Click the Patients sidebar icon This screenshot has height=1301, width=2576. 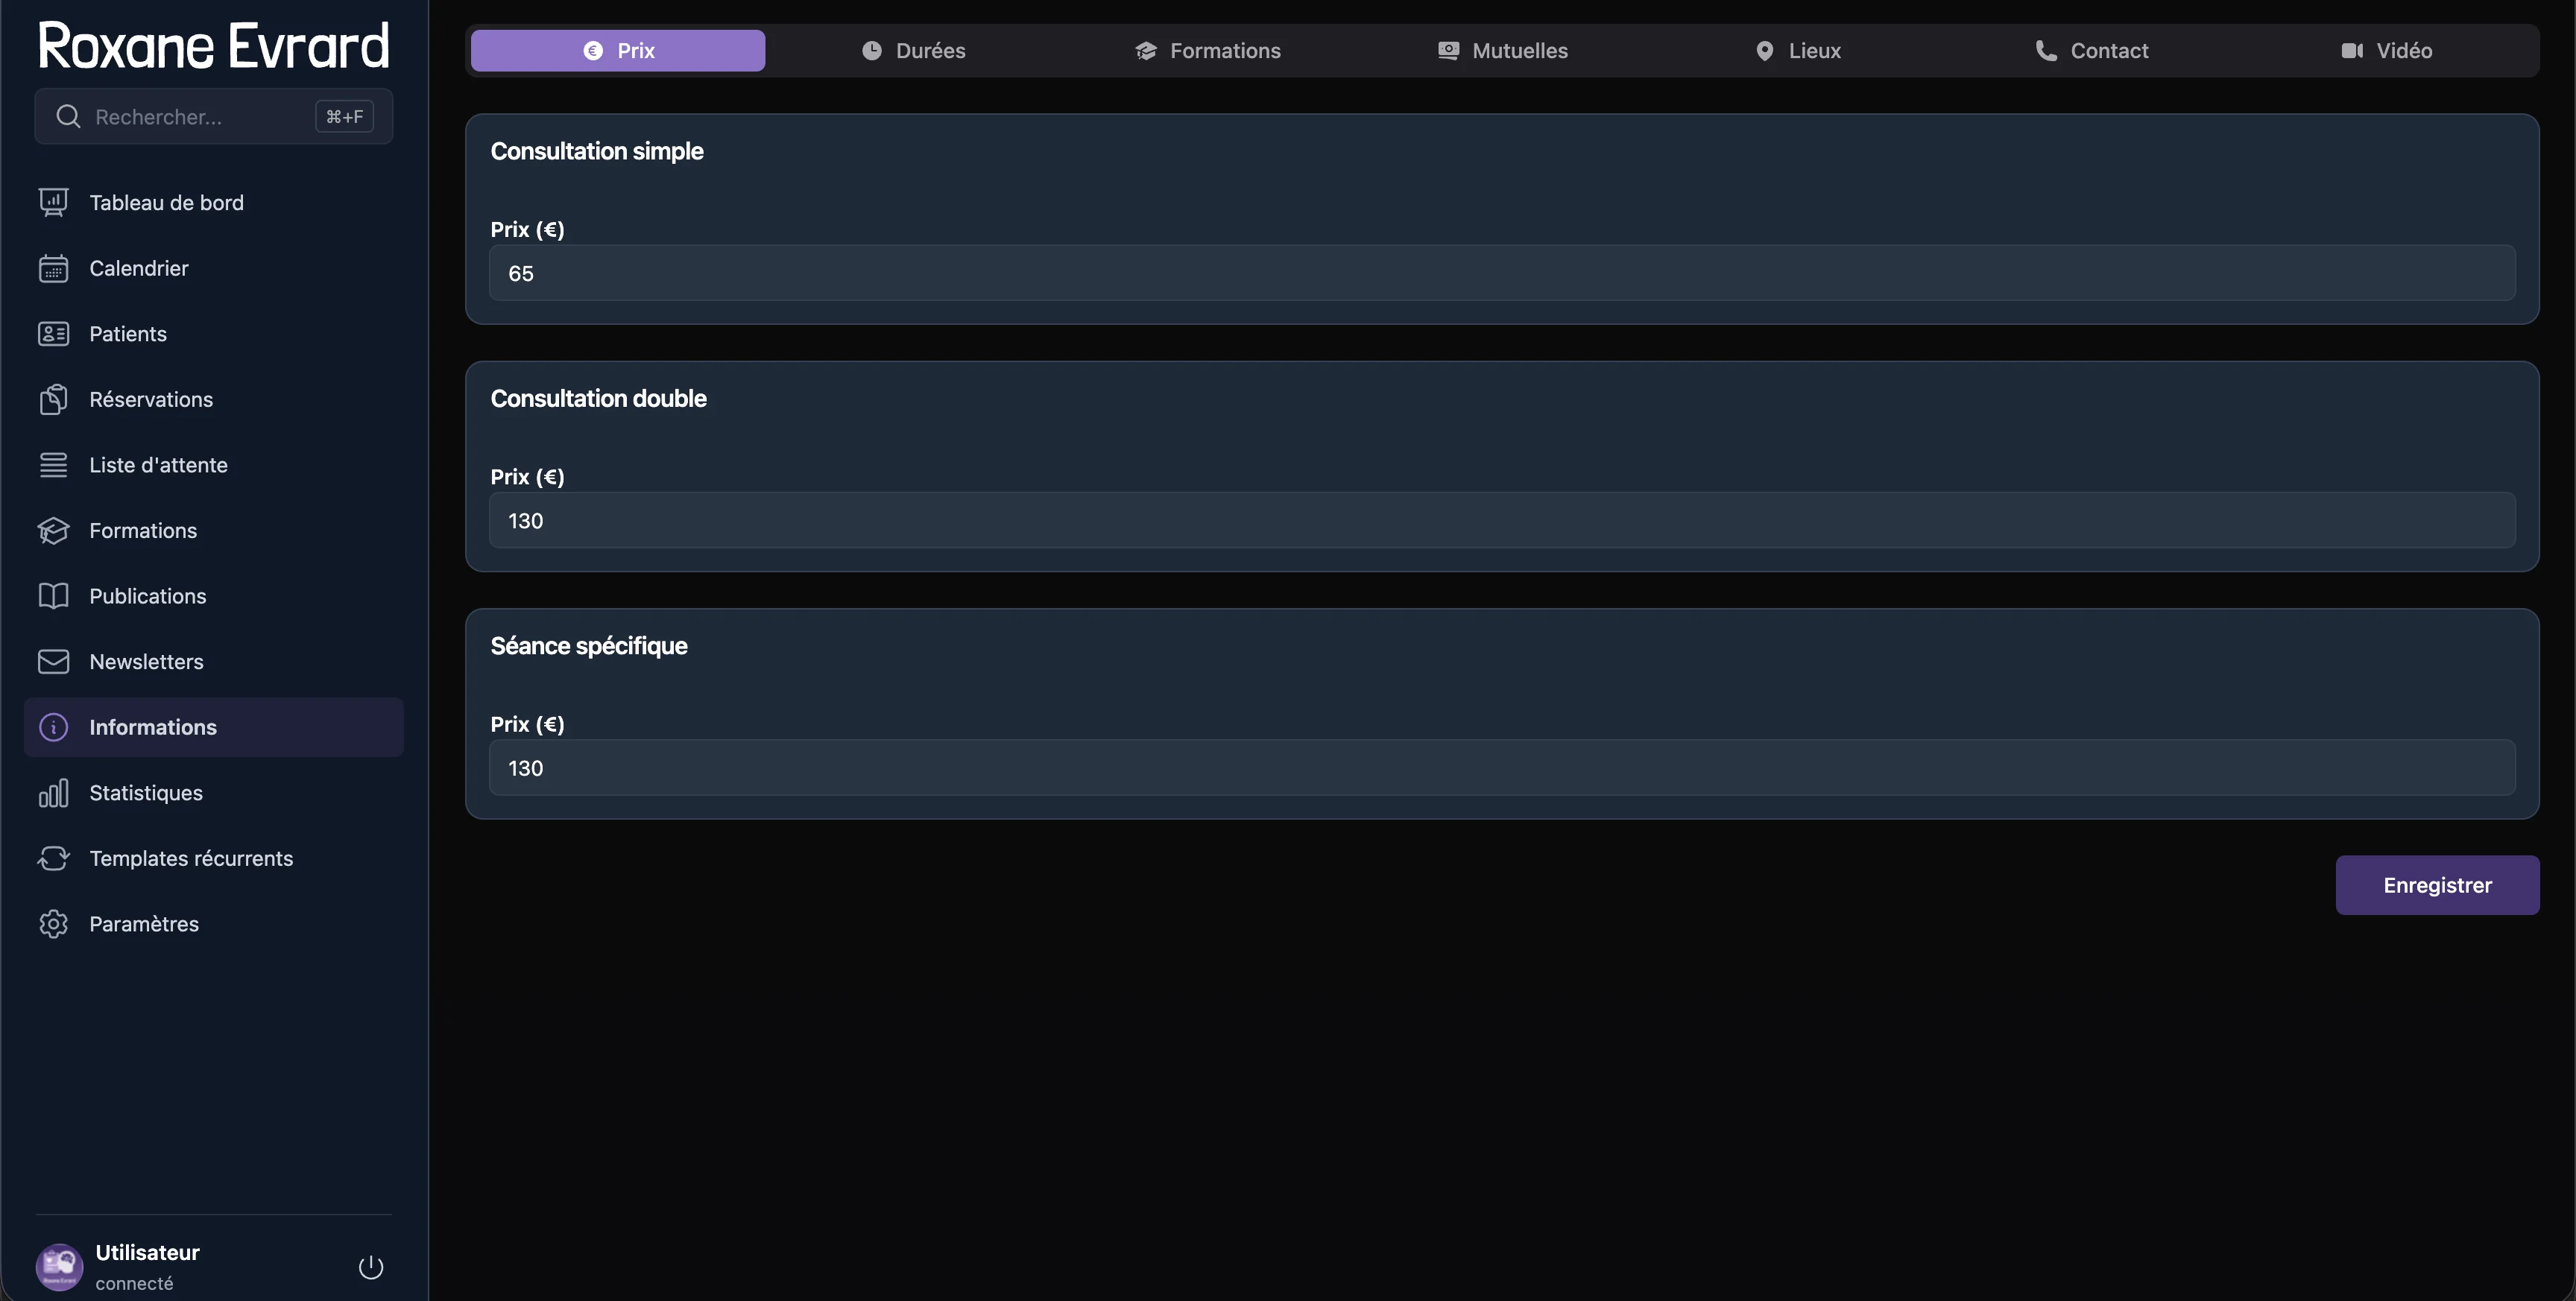[53, 333]
